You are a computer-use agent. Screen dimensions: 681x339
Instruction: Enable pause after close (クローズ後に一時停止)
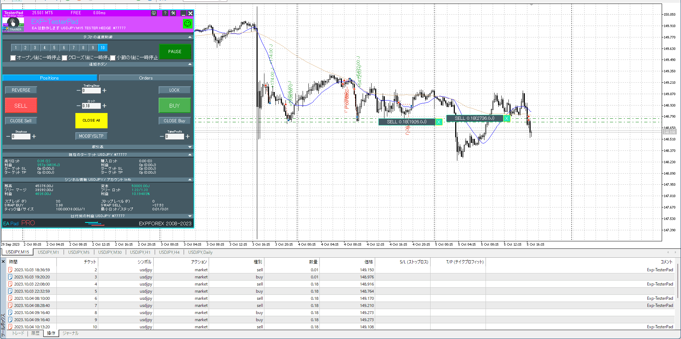click(65, 58)
